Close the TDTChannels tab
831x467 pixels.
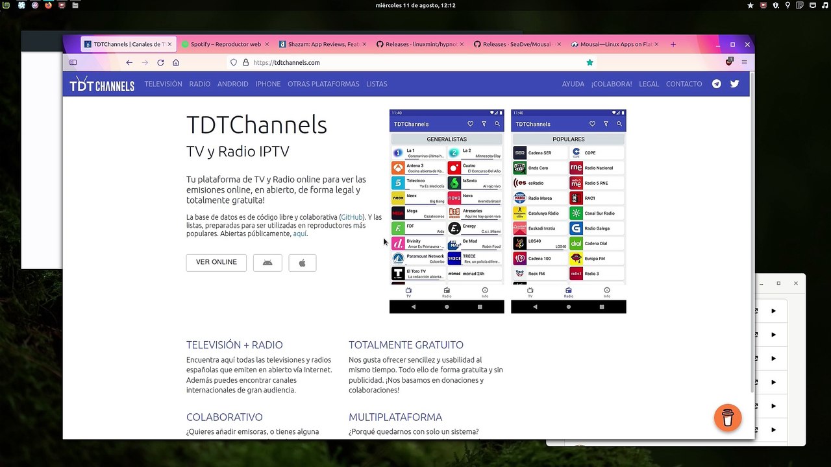tap(170, 44)
